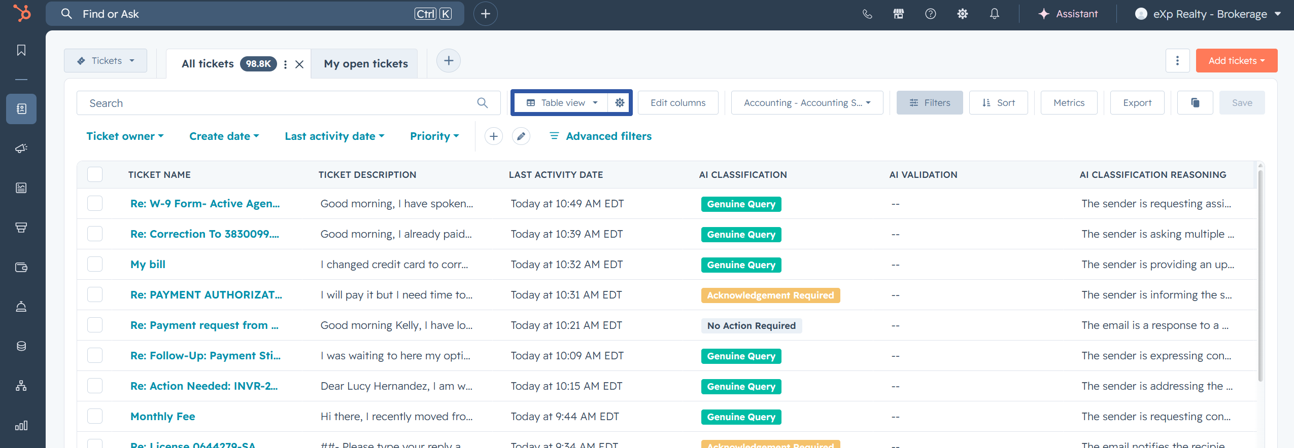This screenshot has width=1294, height=448.
Task: Expand the Accounting pipeline dropdown
Action: [x=807, y=103]
